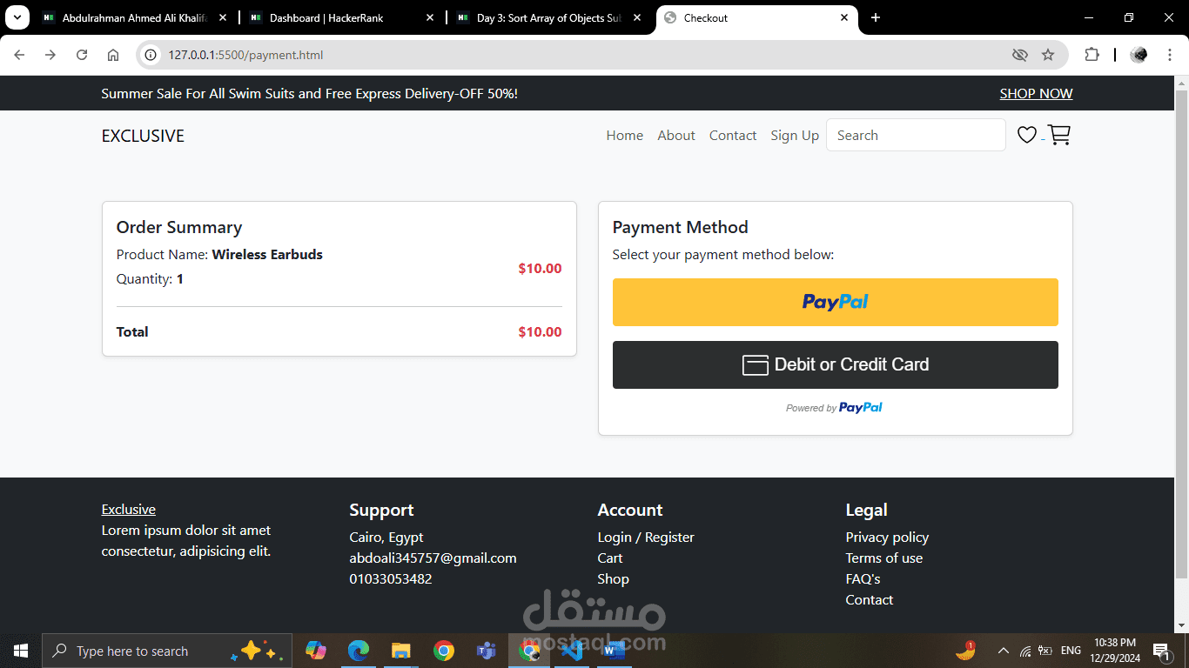The width and height of the screenshot is (1189, 668).
Task: Click Cairo, Egypt in the footer
Action: click(x=386, y=537)
